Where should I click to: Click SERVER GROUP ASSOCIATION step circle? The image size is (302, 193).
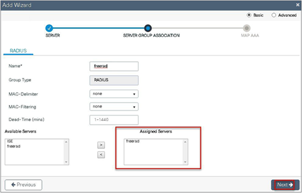148,28
